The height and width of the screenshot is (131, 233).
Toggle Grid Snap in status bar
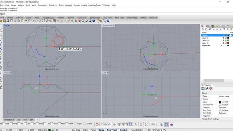76,130
